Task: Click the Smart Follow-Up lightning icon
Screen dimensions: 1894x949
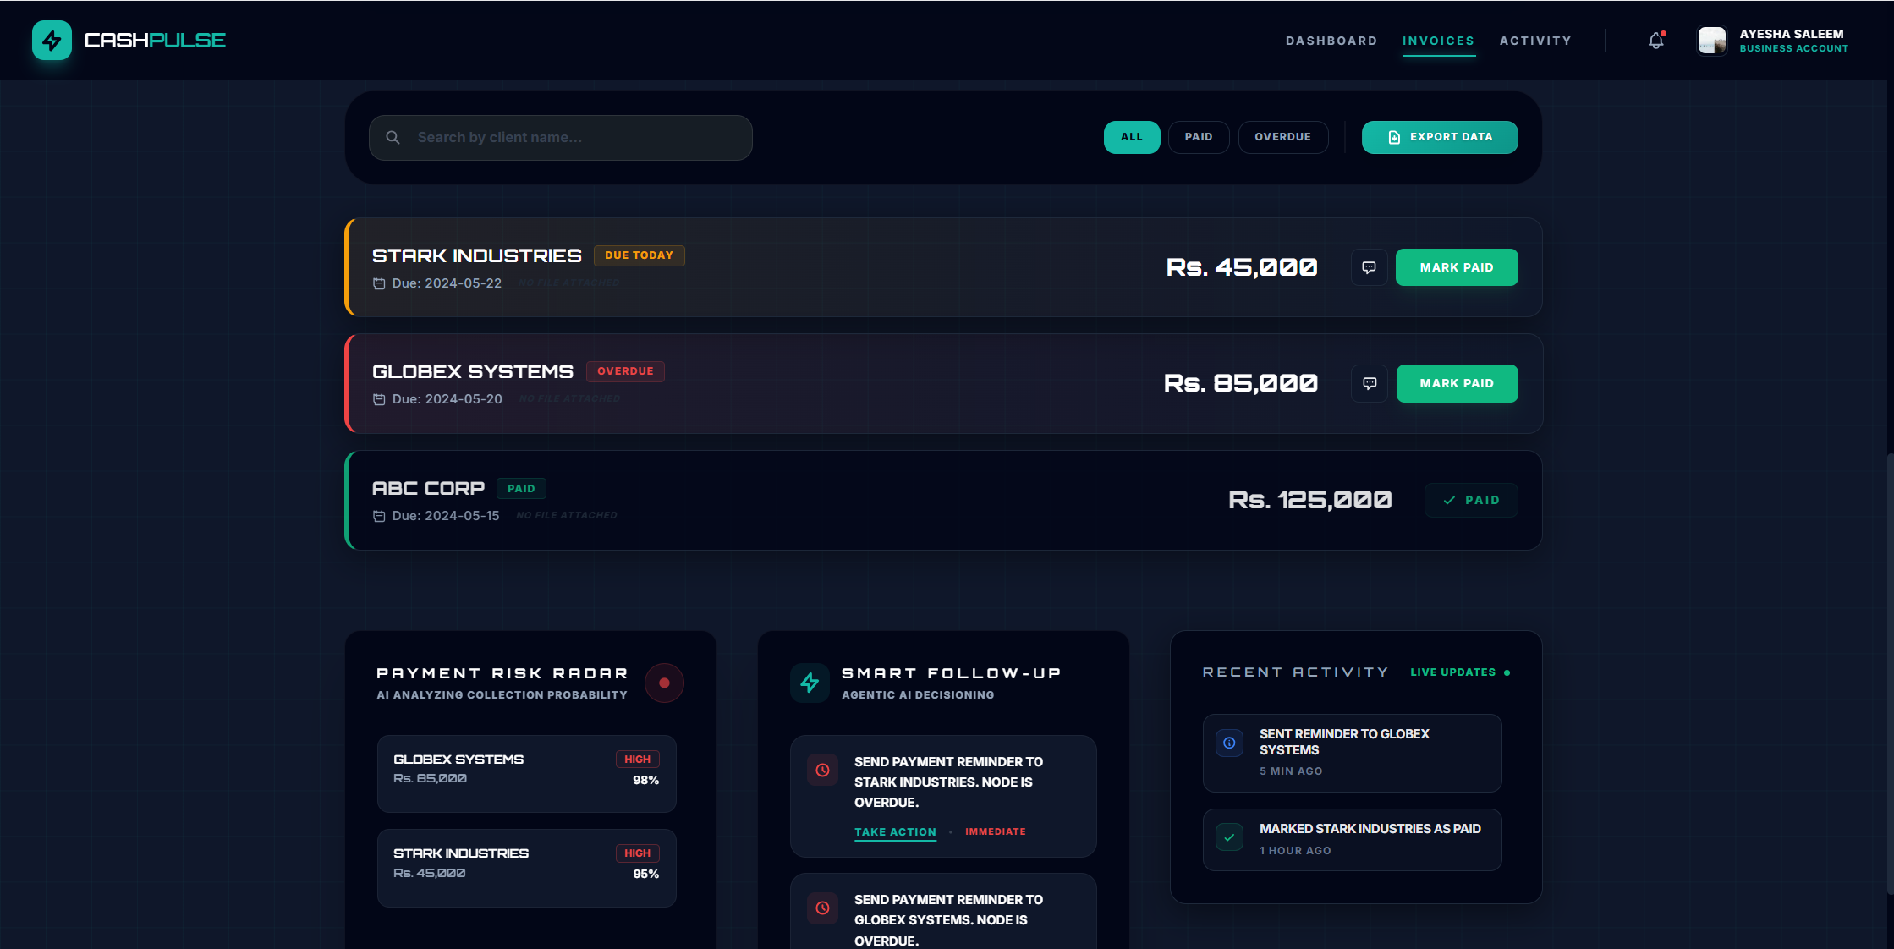Action: [x=810, y=683]
